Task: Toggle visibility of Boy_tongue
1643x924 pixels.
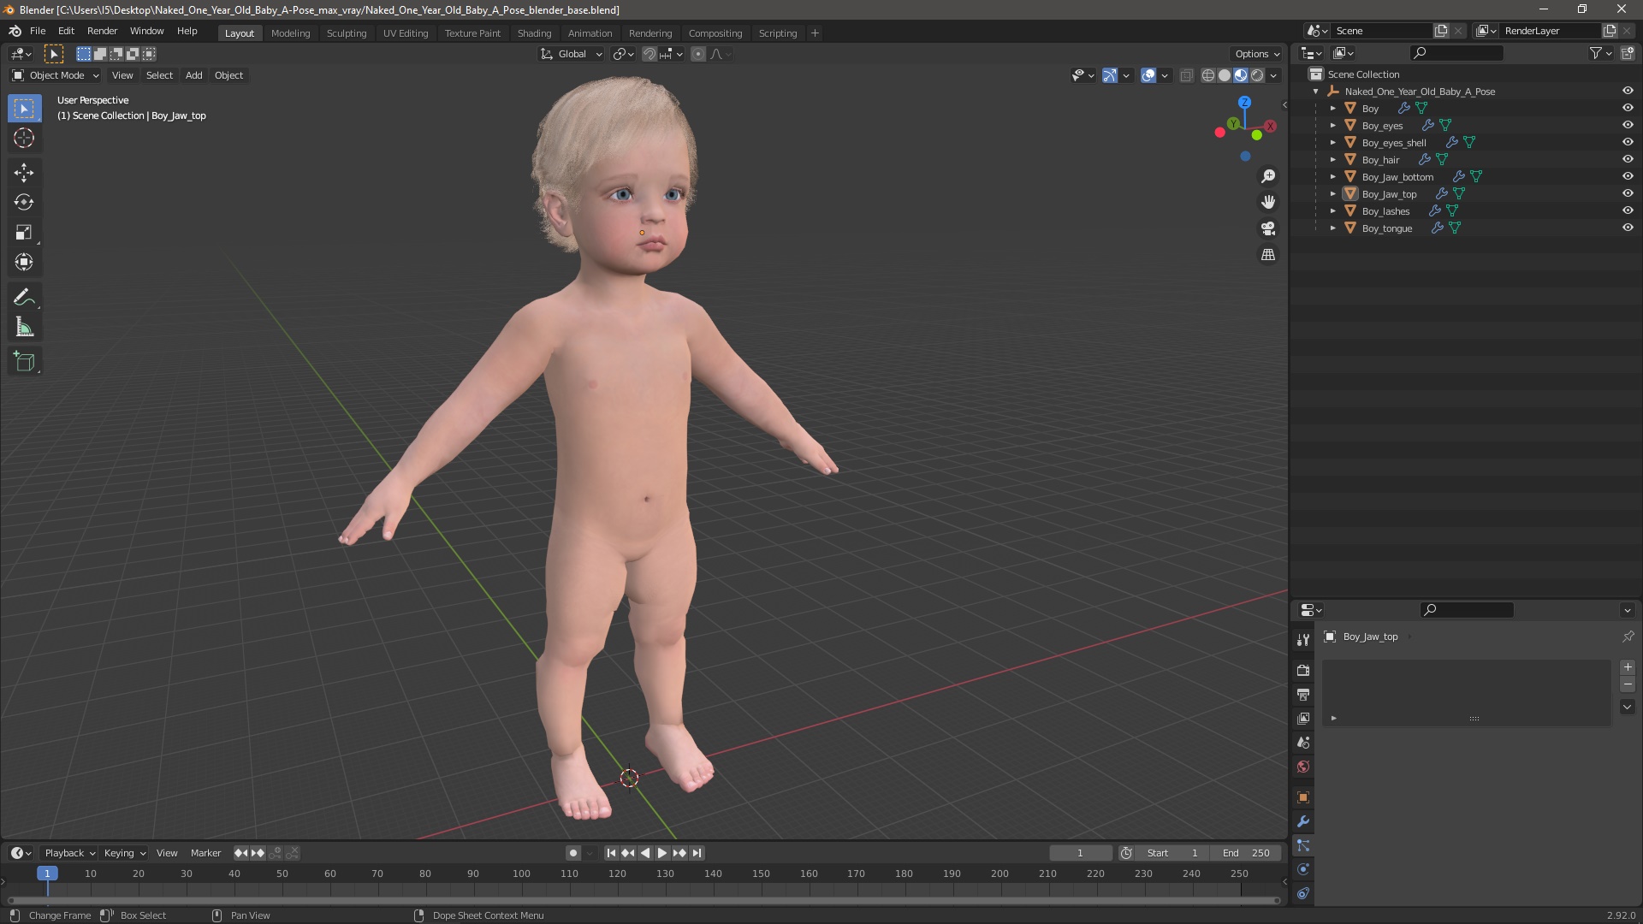Action: [x=1628, y=228]
